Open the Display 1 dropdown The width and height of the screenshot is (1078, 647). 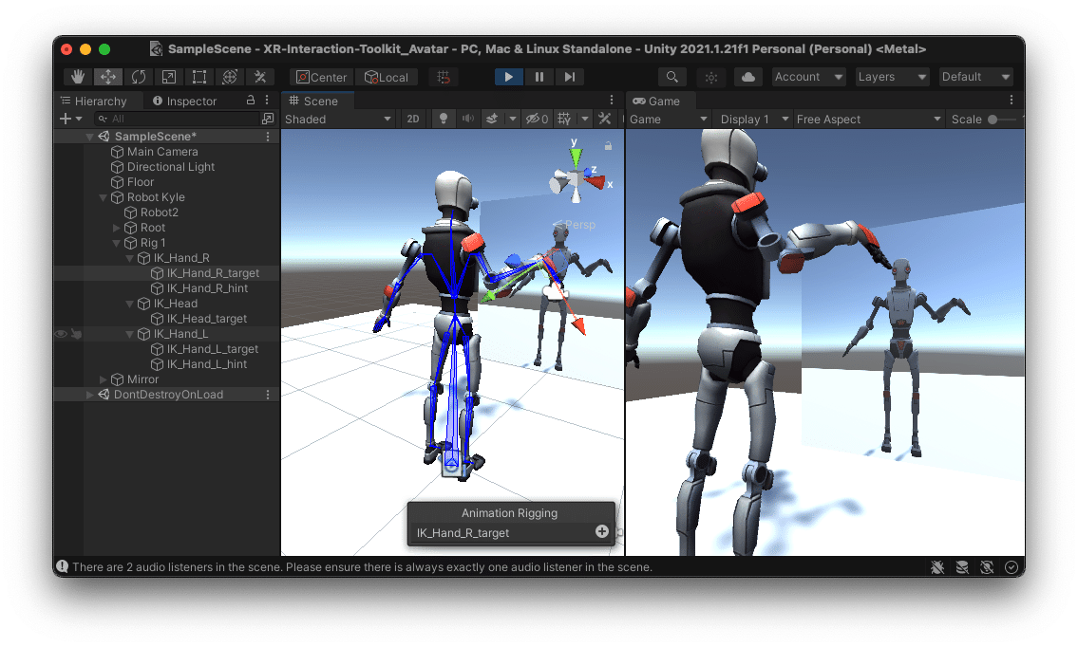tap(753, 119)
